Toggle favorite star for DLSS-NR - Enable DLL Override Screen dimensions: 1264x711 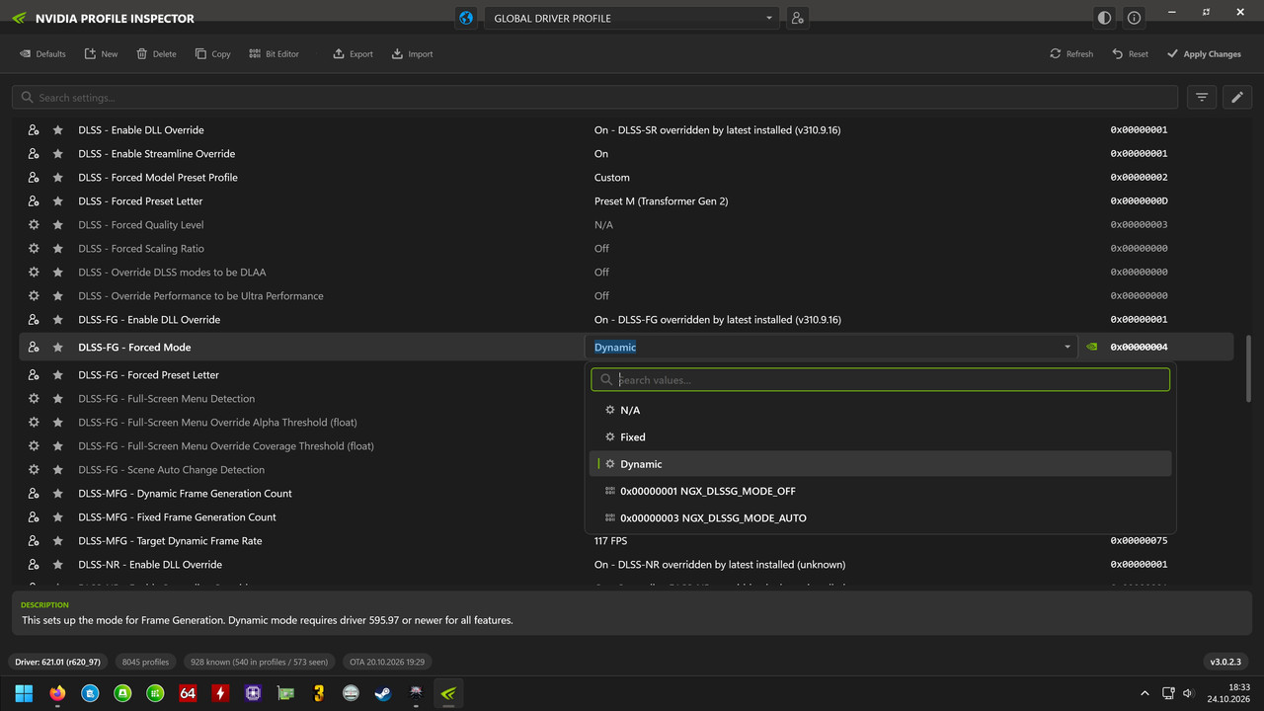click(58, 564)
